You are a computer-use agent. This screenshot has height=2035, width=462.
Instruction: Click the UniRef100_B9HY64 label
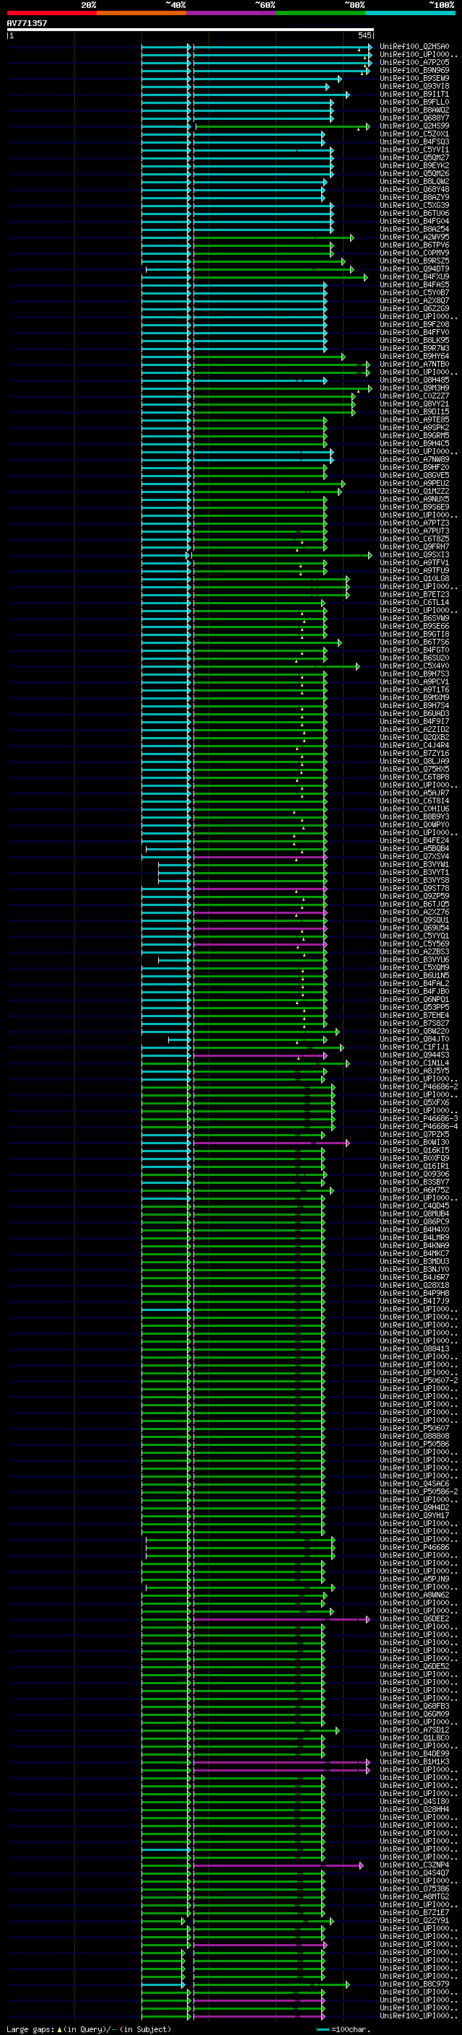pos(414,357)
